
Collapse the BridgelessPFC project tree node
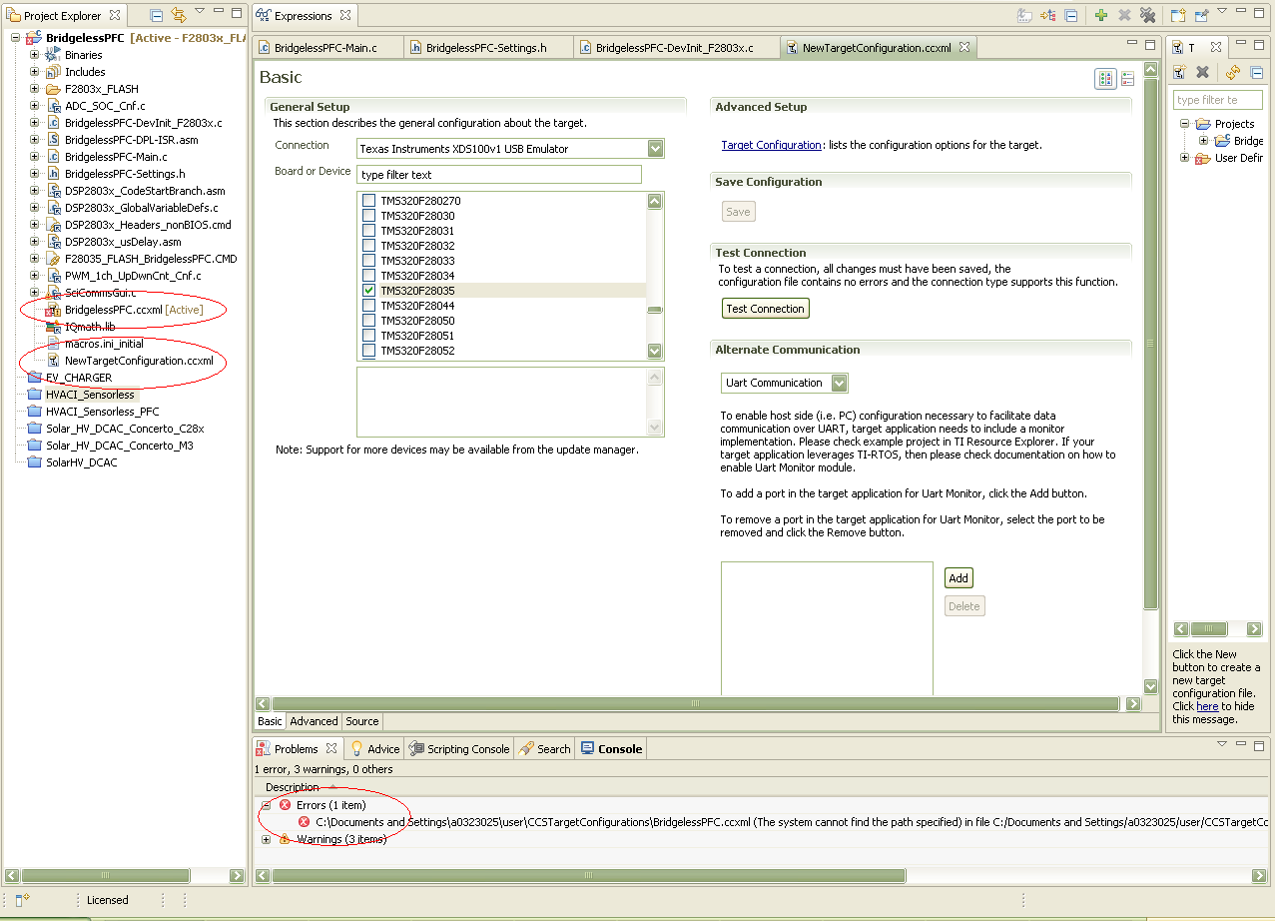pos(16,38)
